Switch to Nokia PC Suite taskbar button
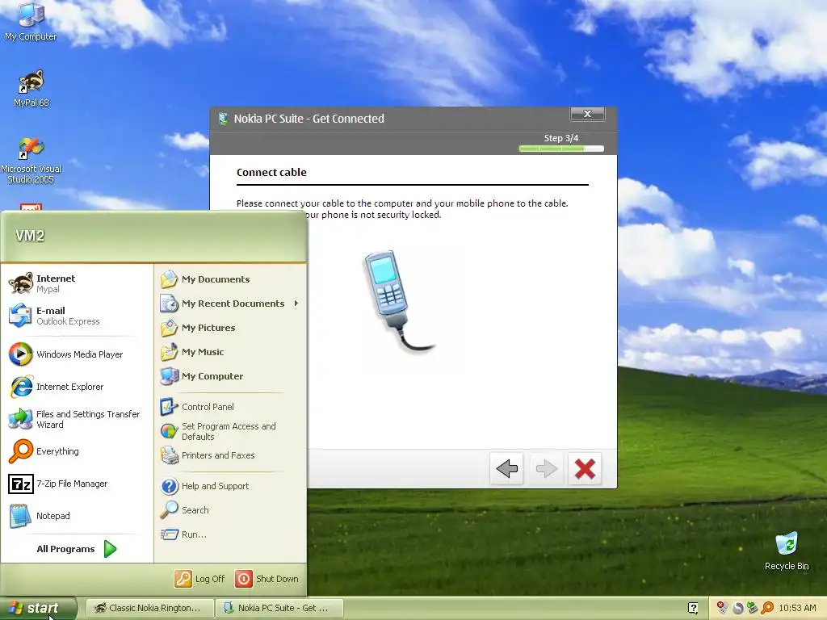This screenshot has height=620, width=827. (x=279, y=608)
